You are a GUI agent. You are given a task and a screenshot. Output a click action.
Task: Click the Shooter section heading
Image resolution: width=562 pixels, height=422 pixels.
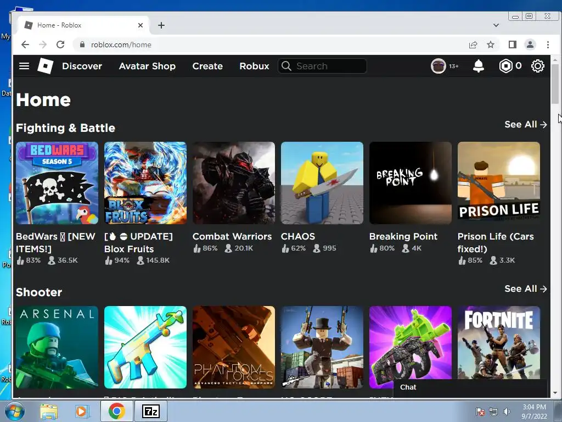(39, 292)
